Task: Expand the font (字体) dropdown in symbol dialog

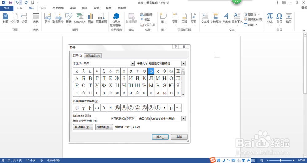Action: 133,64
